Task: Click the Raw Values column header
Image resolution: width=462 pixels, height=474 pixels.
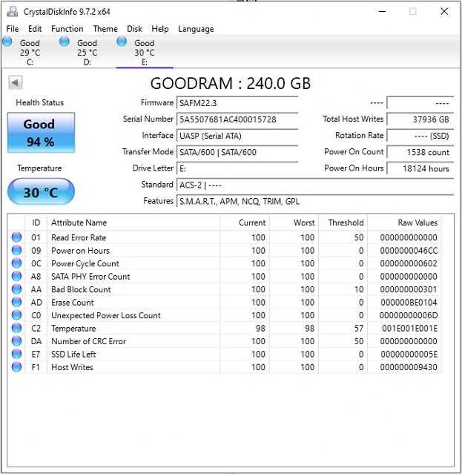Action: (x=404, y=223)
